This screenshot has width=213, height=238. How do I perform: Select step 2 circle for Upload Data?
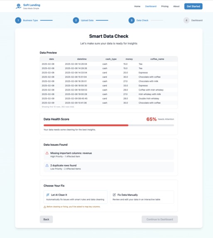click(x=76, y=20)
